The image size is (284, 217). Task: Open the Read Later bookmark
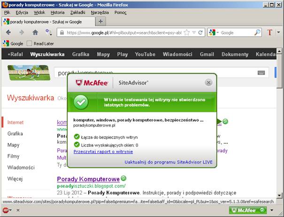(40, 44)
